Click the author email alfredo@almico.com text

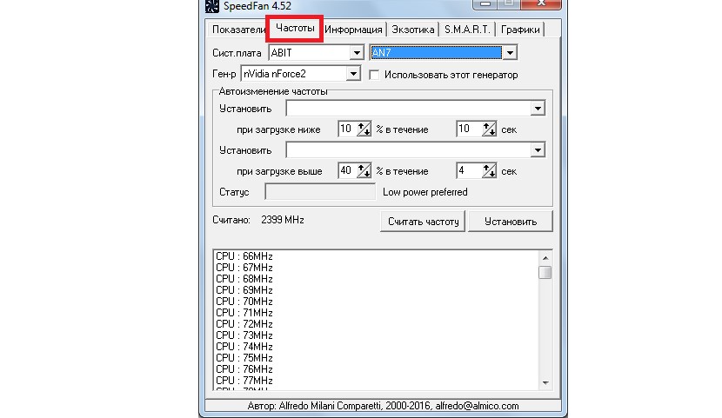pos(477,406)
